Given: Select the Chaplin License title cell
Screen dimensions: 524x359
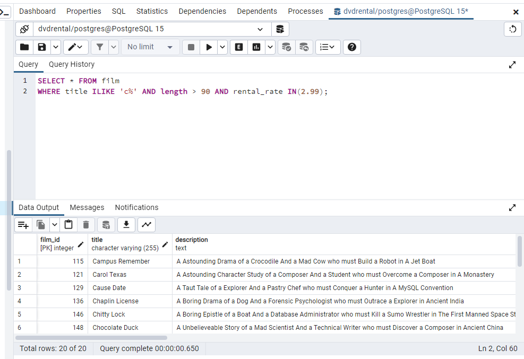Looking at the screenshot, I should tap(130, 301).
